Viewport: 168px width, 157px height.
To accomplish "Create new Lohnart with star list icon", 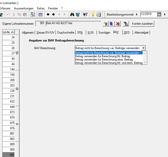I will (x=106, y=24).
